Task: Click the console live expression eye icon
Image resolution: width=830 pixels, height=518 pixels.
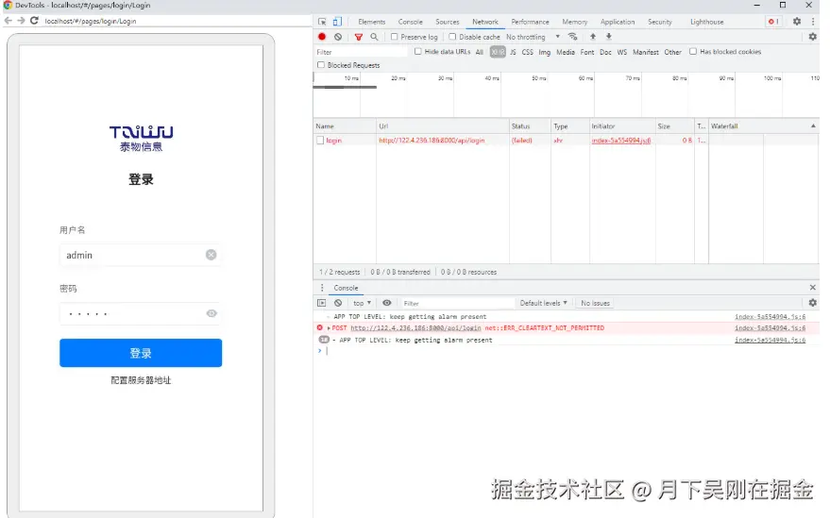Action: (387, 303)
